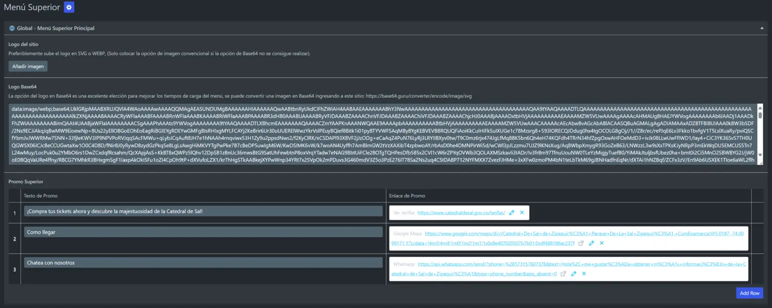This screenshot has height=308, width=772.
Task: Click the Google Maps external link icon
Action: (x=581, y=243)
